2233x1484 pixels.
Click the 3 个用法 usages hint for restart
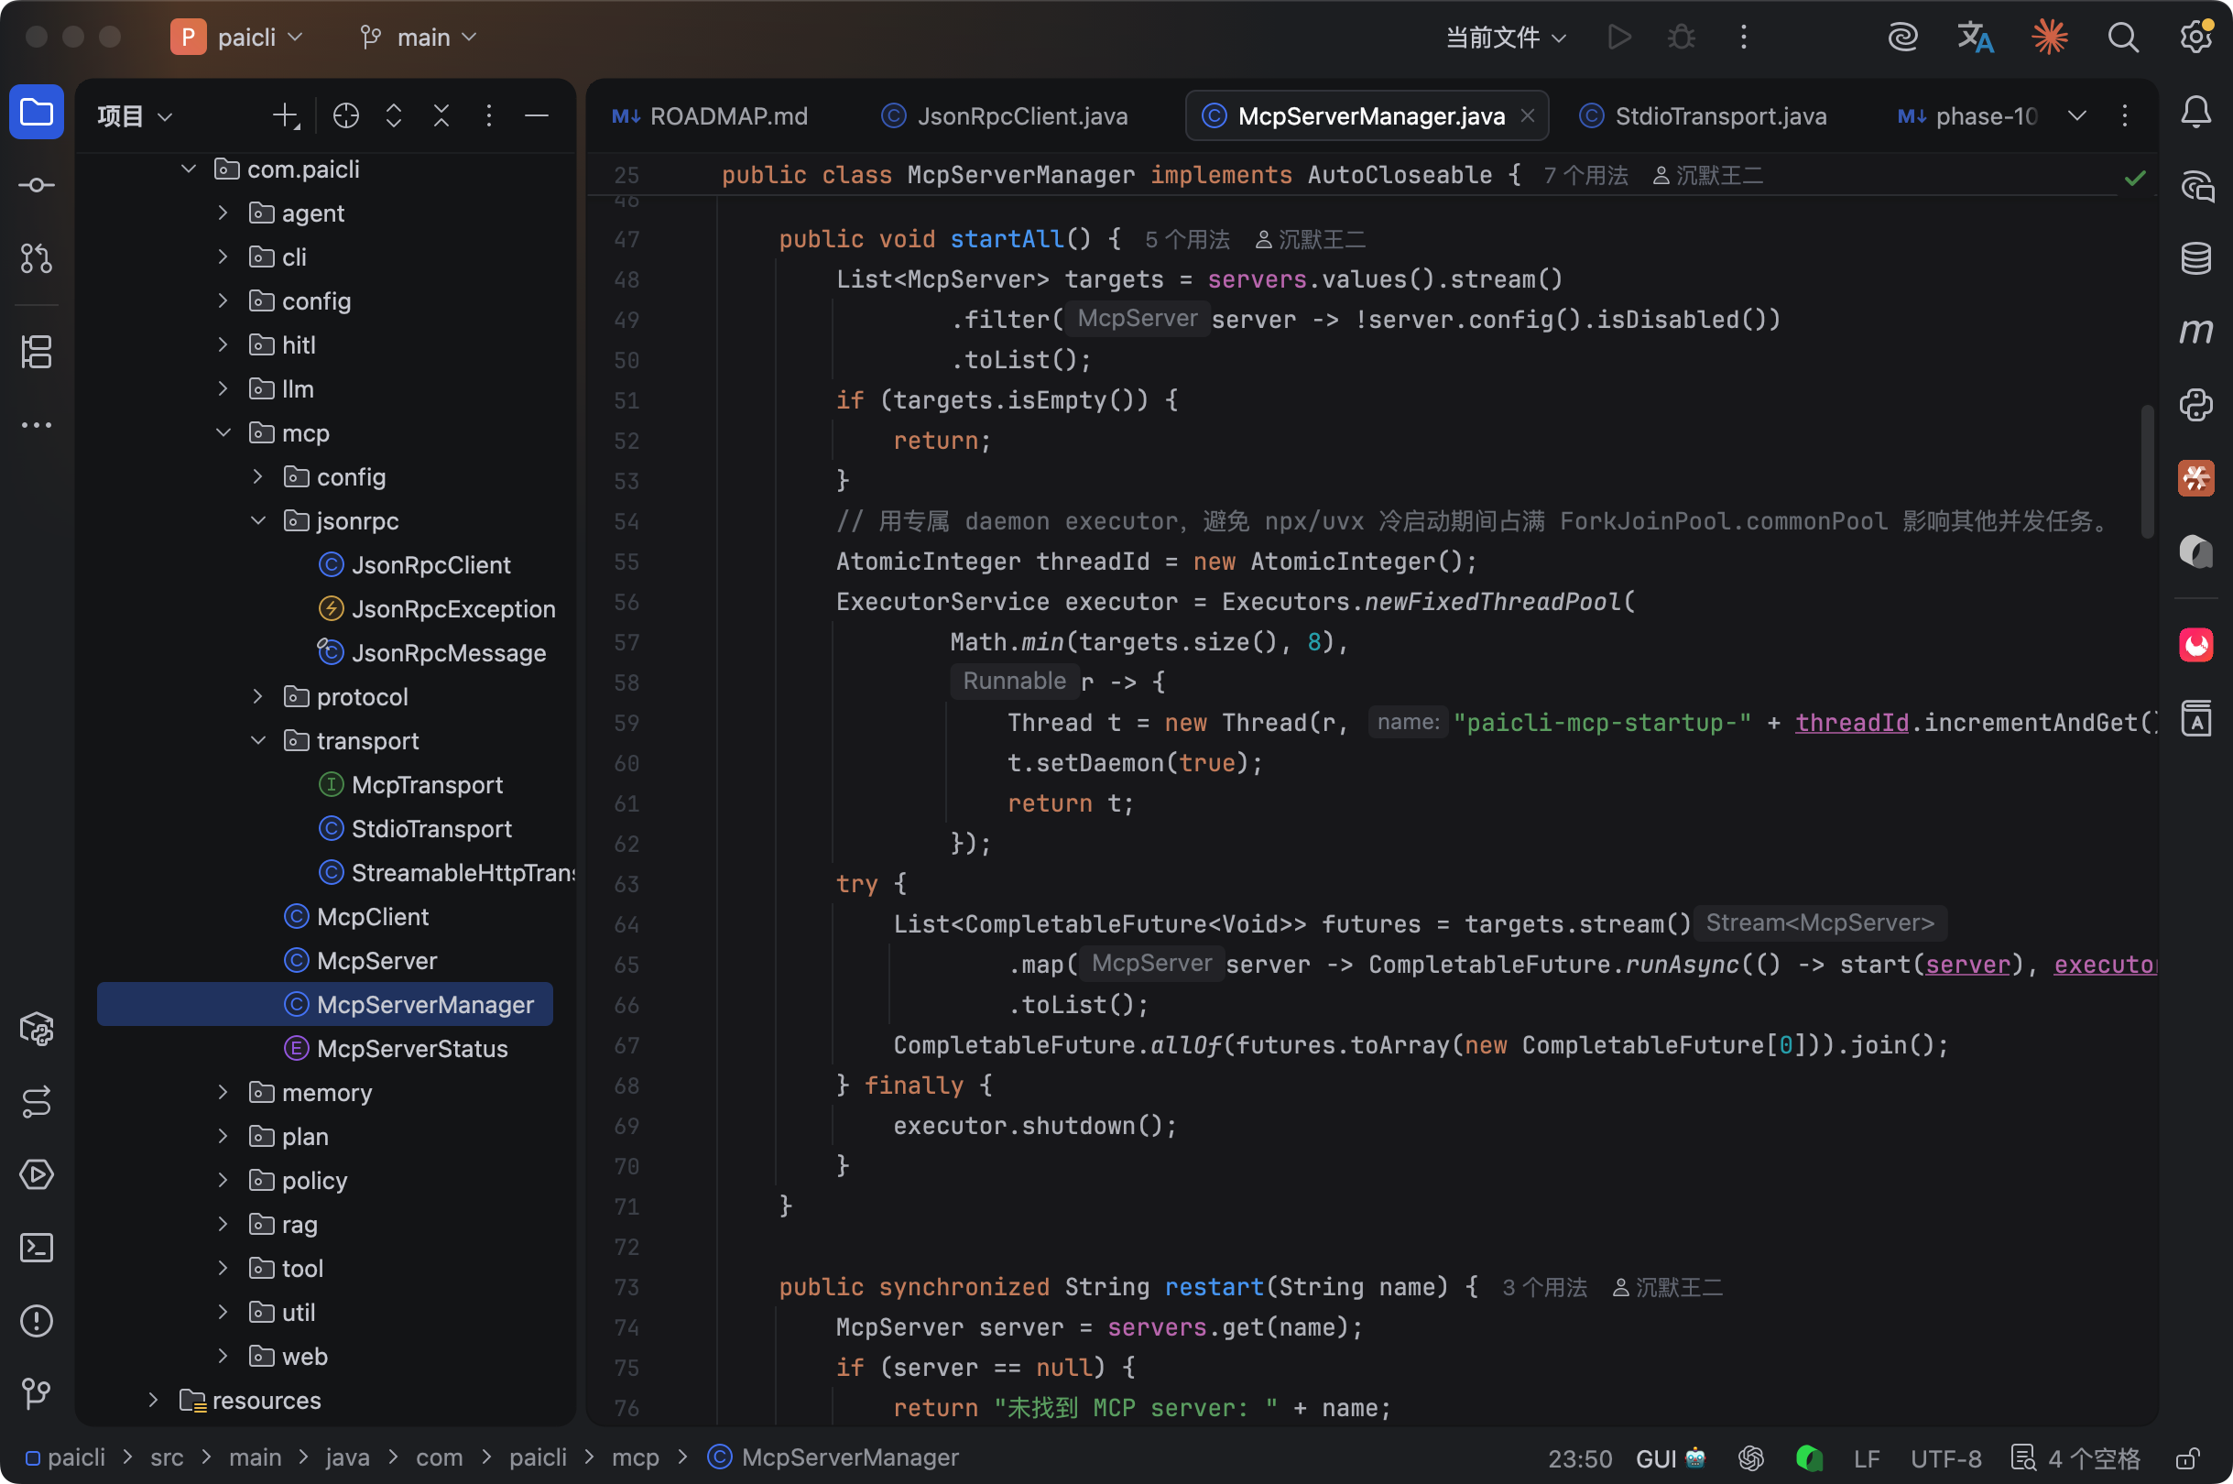coord(1544,1287)
